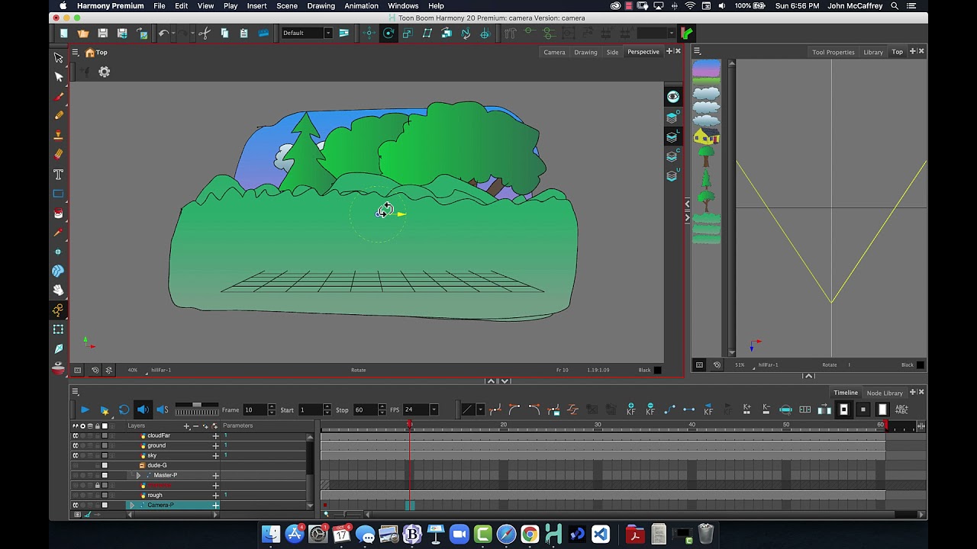
Task: Click the Cut scissors icon
Action: pyautogui.click(x=204, y=33)
